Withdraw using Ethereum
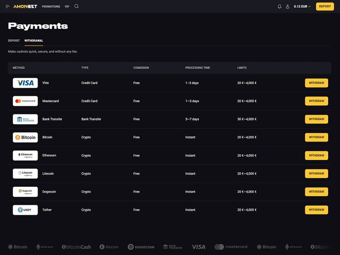340x255 pixels. point(316,156)
